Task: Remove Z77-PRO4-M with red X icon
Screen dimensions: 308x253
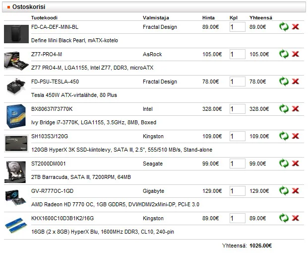Action: pos(296,54)
